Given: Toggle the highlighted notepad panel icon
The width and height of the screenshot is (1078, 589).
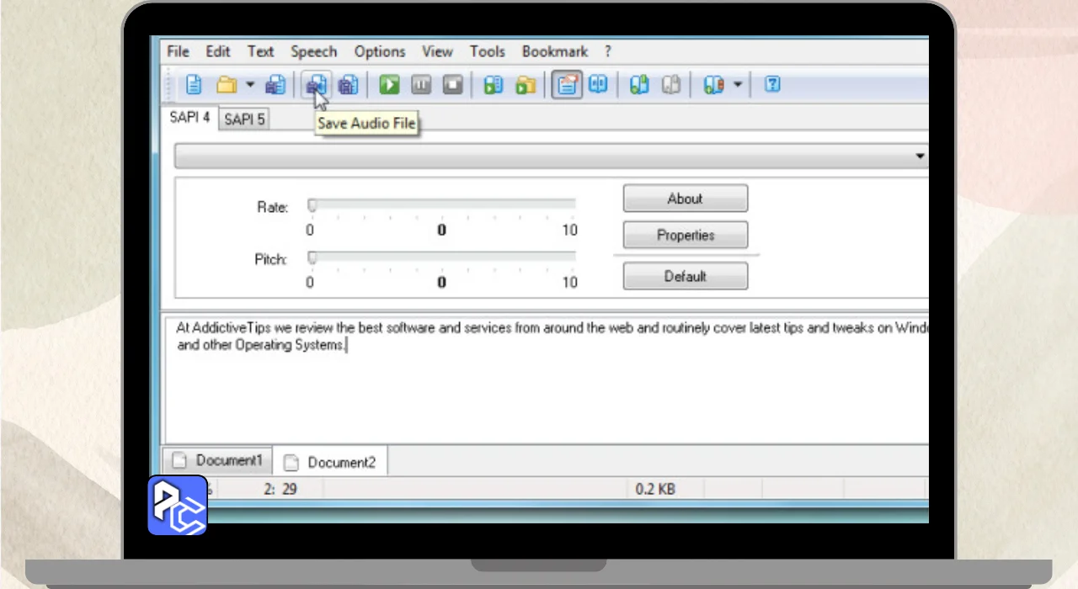Looking at the screenshot, I should click(x=568, y=84).
